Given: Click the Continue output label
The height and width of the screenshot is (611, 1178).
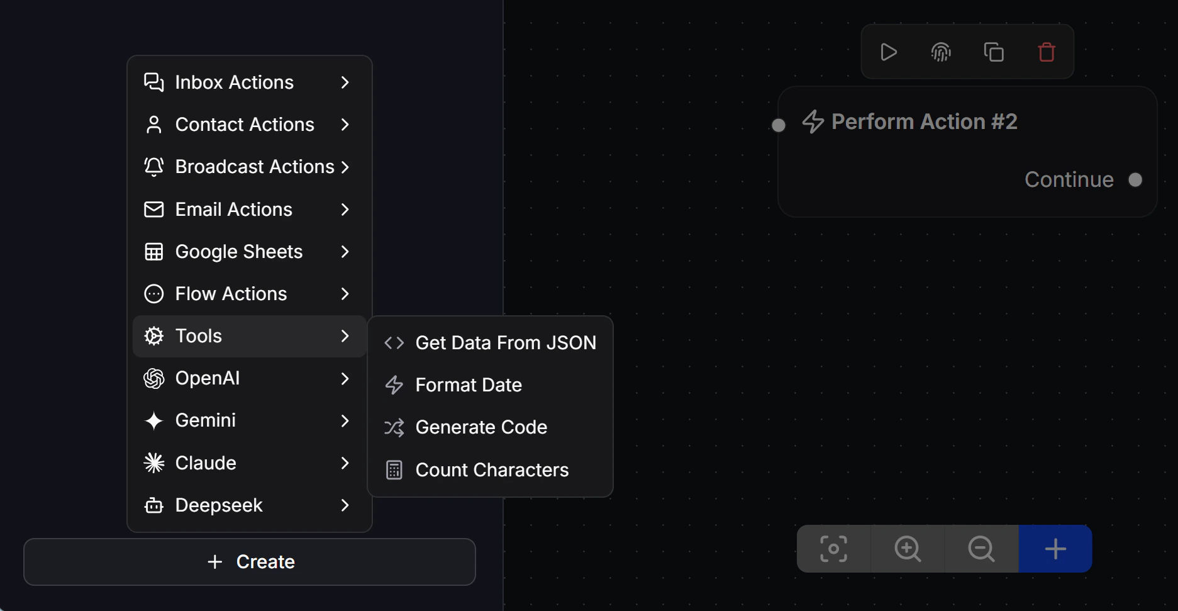Looking at the screenshot, I should coord(1069,180).
